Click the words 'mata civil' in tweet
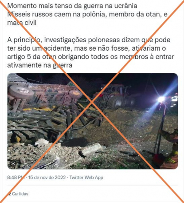184x203 pixels. pyautogui.click(x=22, y=23)
